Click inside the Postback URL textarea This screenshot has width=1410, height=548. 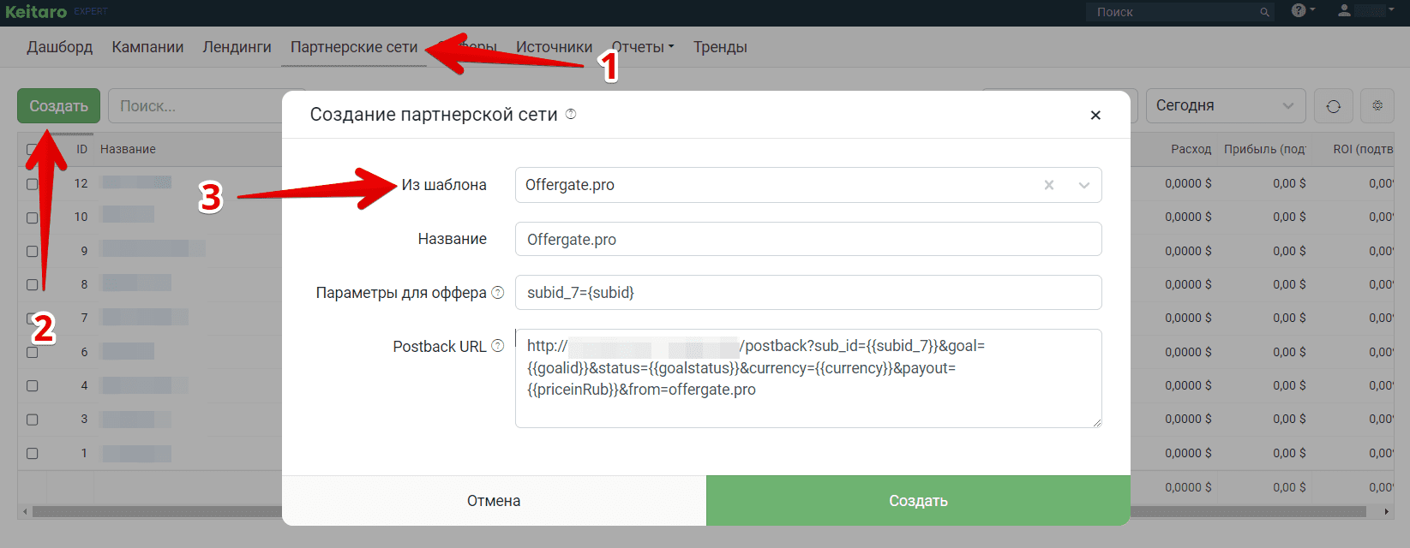[x=808, y=378]
